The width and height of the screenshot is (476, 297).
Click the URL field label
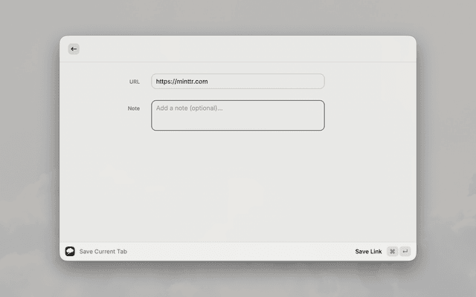pos(135,82)
